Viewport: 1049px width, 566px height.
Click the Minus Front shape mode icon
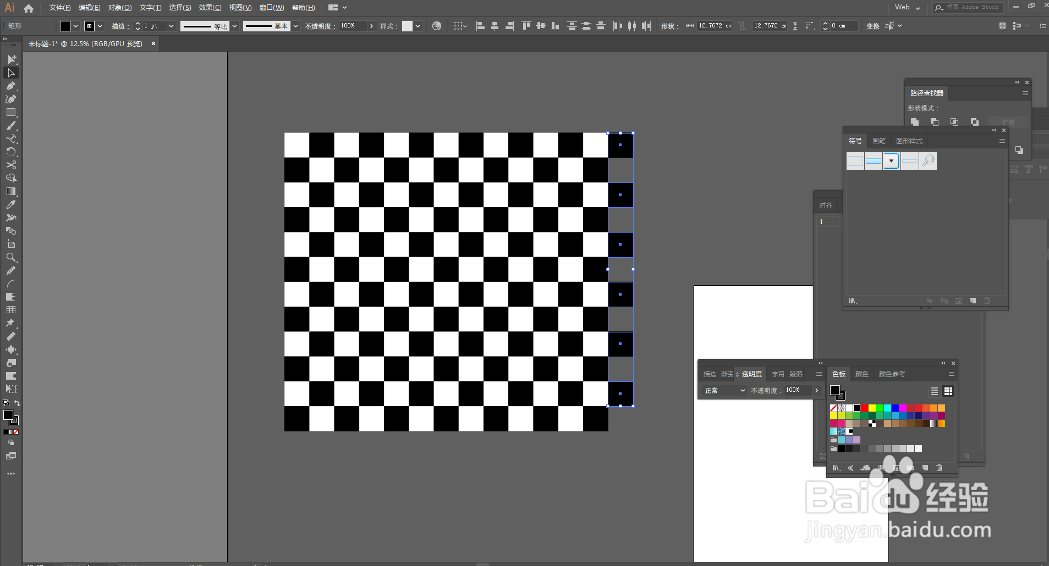tap(935, 122)
